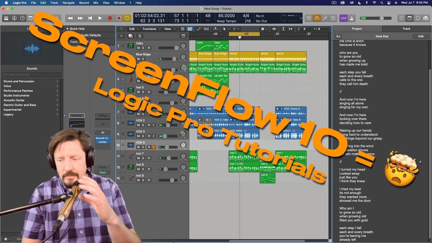Image resolution: width=432 pixels, height=243 pixels.
Task: Mute the Inst 9 track
Action: tap(138, 180)
